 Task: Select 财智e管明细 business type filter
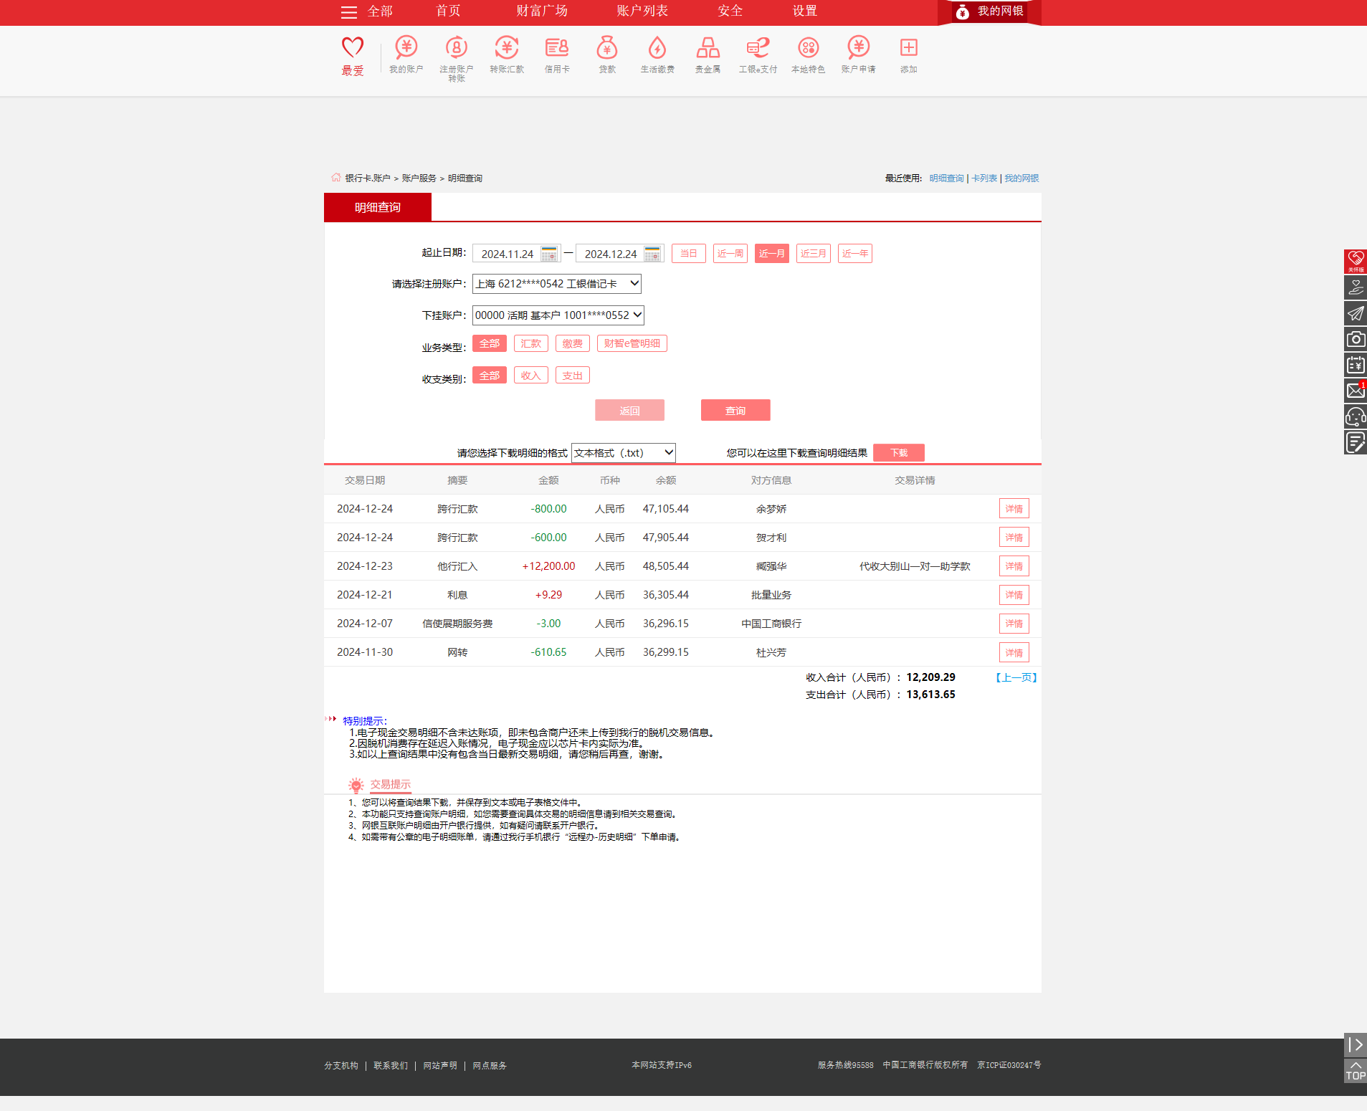[632, 343]
